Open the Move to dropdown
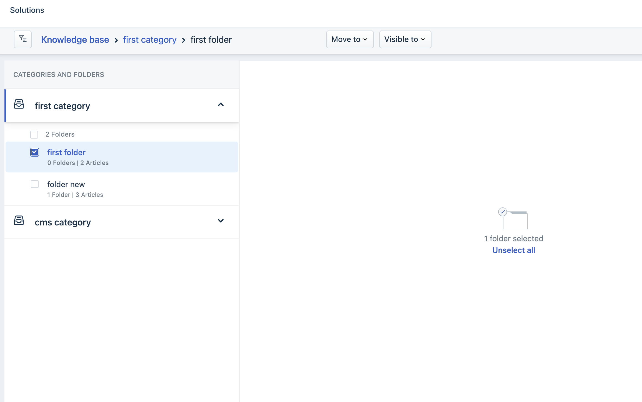The image size is (642, 402). point(350,39)
